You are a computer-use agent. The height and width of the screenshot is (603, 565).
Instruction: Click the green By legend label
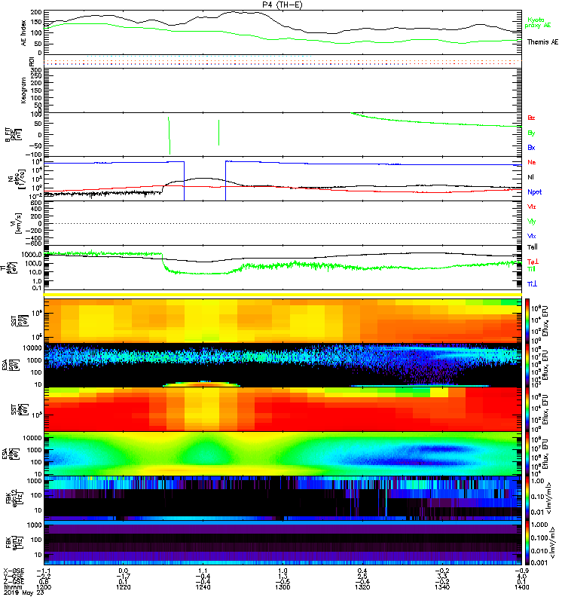531,133
